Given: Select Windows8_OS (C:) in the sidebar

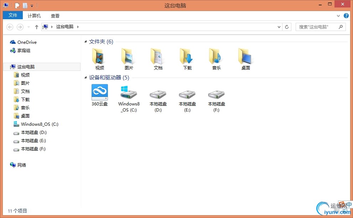Looking at the screenshot, I should point(36,124).
